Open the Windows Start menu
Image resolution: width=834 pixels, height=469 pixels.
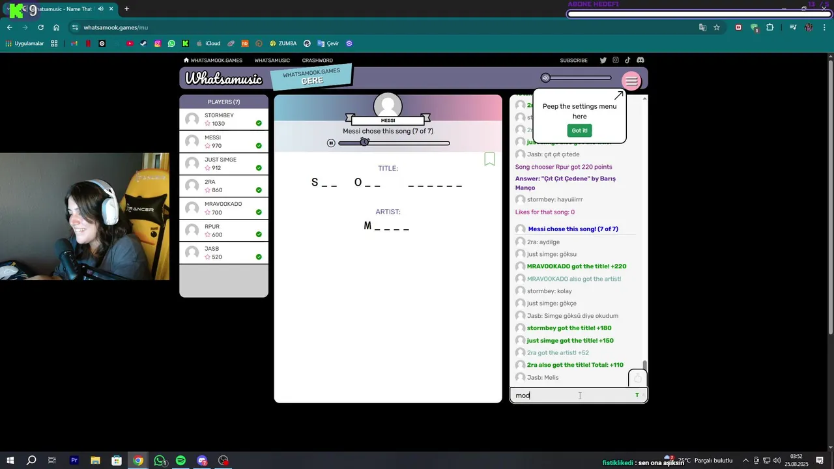pos(10,461)
